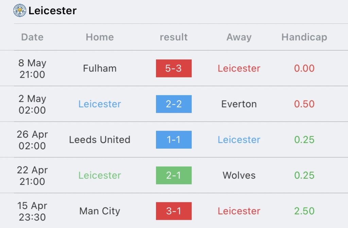Open the blue 1-1 result badge

pos(174,139)
